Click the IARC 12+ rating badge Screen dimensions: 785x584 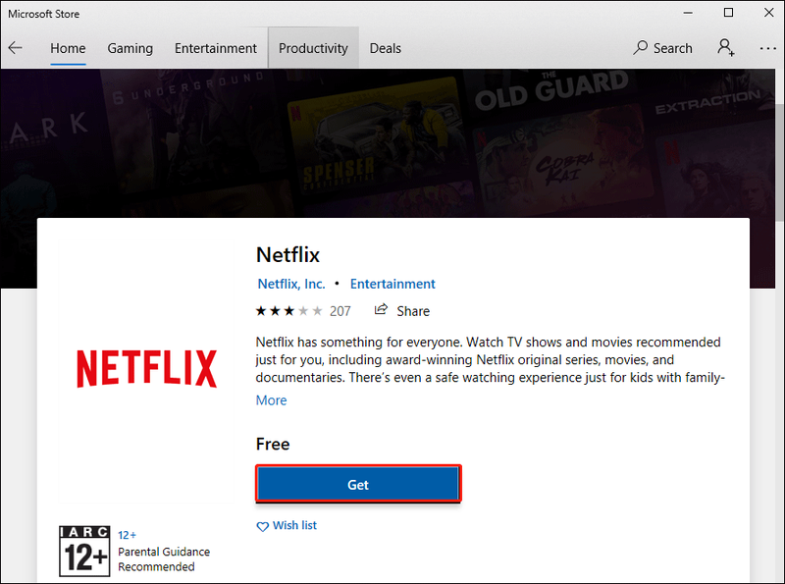[x=84, y=551]
